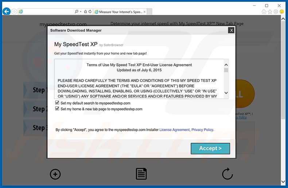Image resolution: width=288 pixels, height=188 pixels.
Task: Open Favorites star icon
Action: (x=270, y=12)
